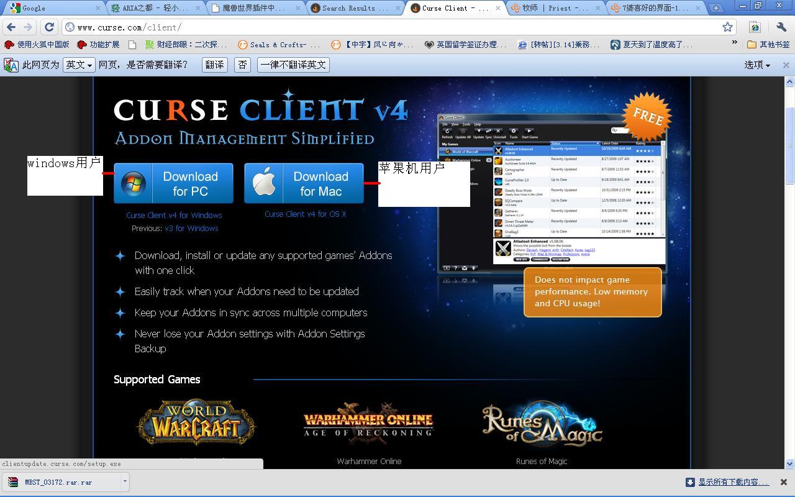Close the downloads bar
This screenshot has height=497, width=795.
coord(784,482)
